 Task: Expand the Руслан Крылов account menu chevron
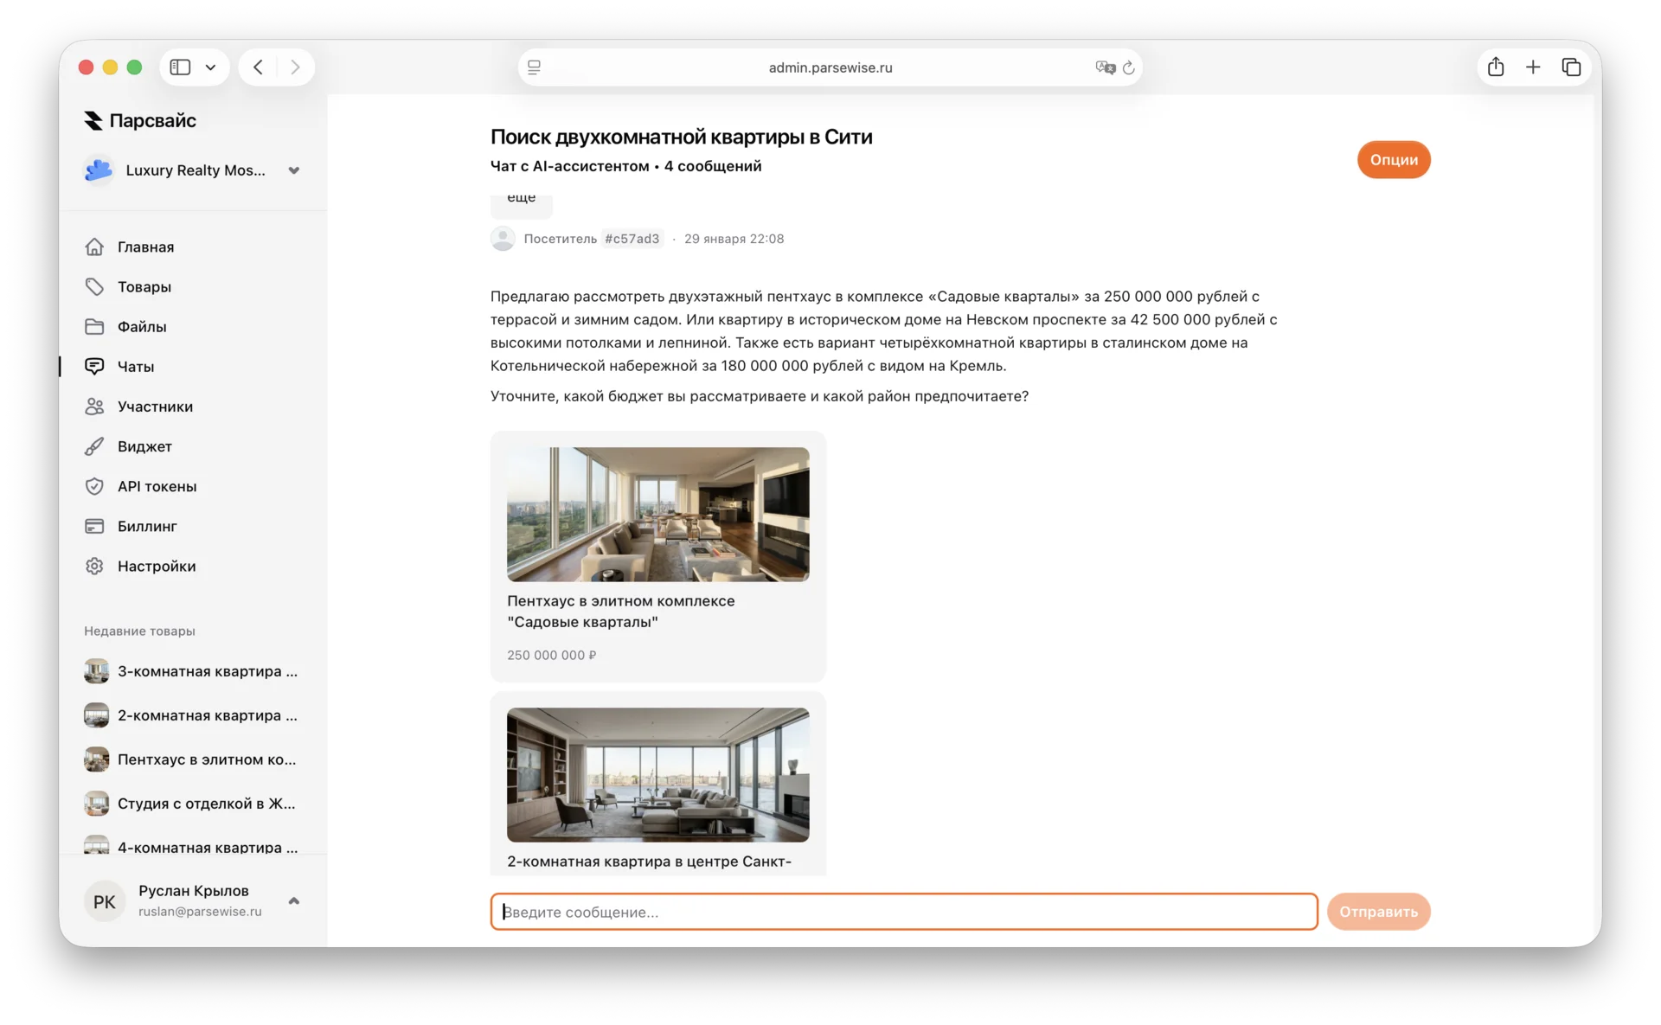(x=294, y=901)
